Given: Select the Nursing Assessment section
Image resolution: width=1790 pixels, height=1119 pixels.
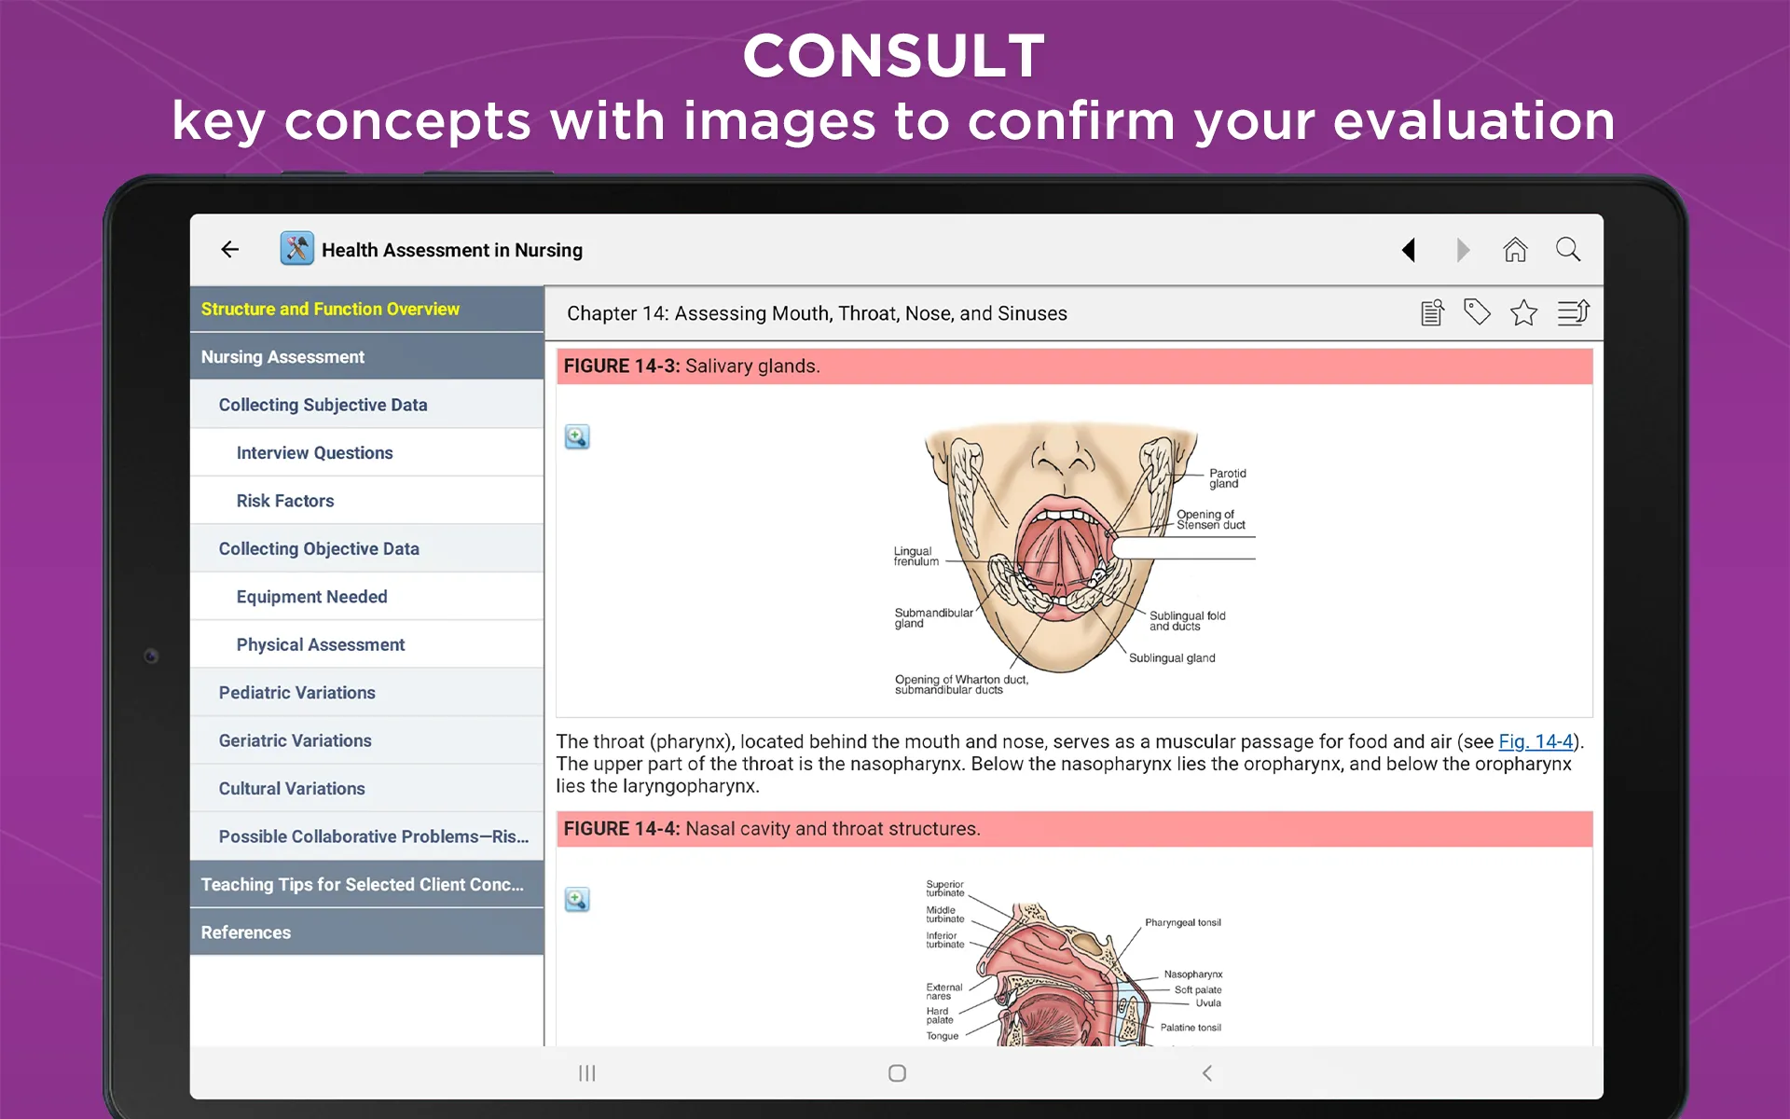Looking at the screenshot, I should coord(366,357).
